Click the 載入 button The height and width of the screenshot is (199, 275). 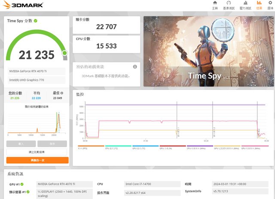coord(21,144)
